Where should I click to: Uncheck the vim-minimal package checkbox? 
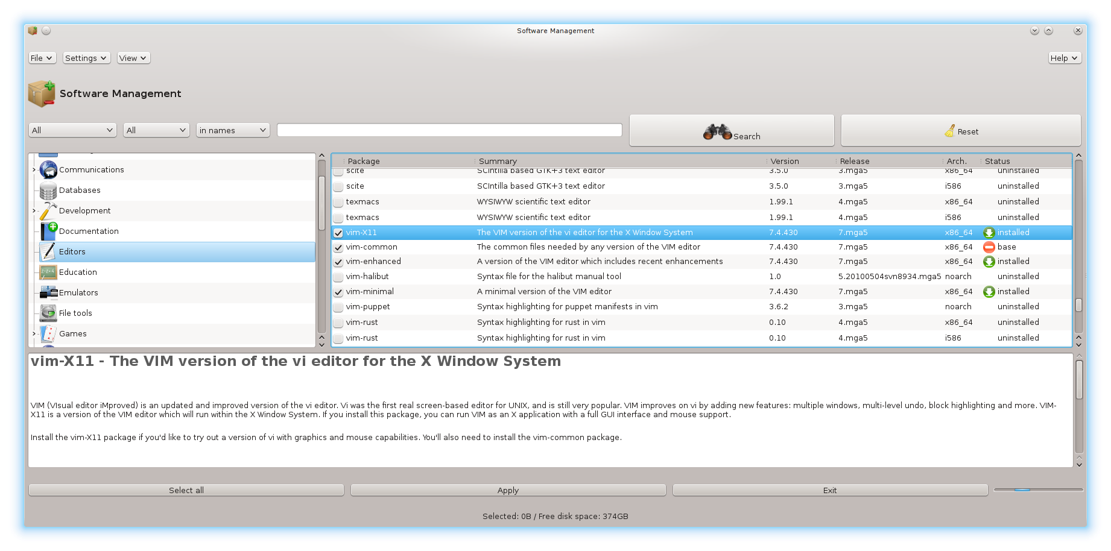[x=338, y=292]
